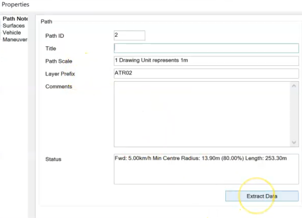Click the Path Scale text field
302x218 pixels.
[206, 61]
